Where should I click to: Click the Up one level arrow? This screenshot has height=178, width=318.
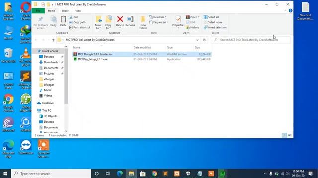tap(53, 40)
